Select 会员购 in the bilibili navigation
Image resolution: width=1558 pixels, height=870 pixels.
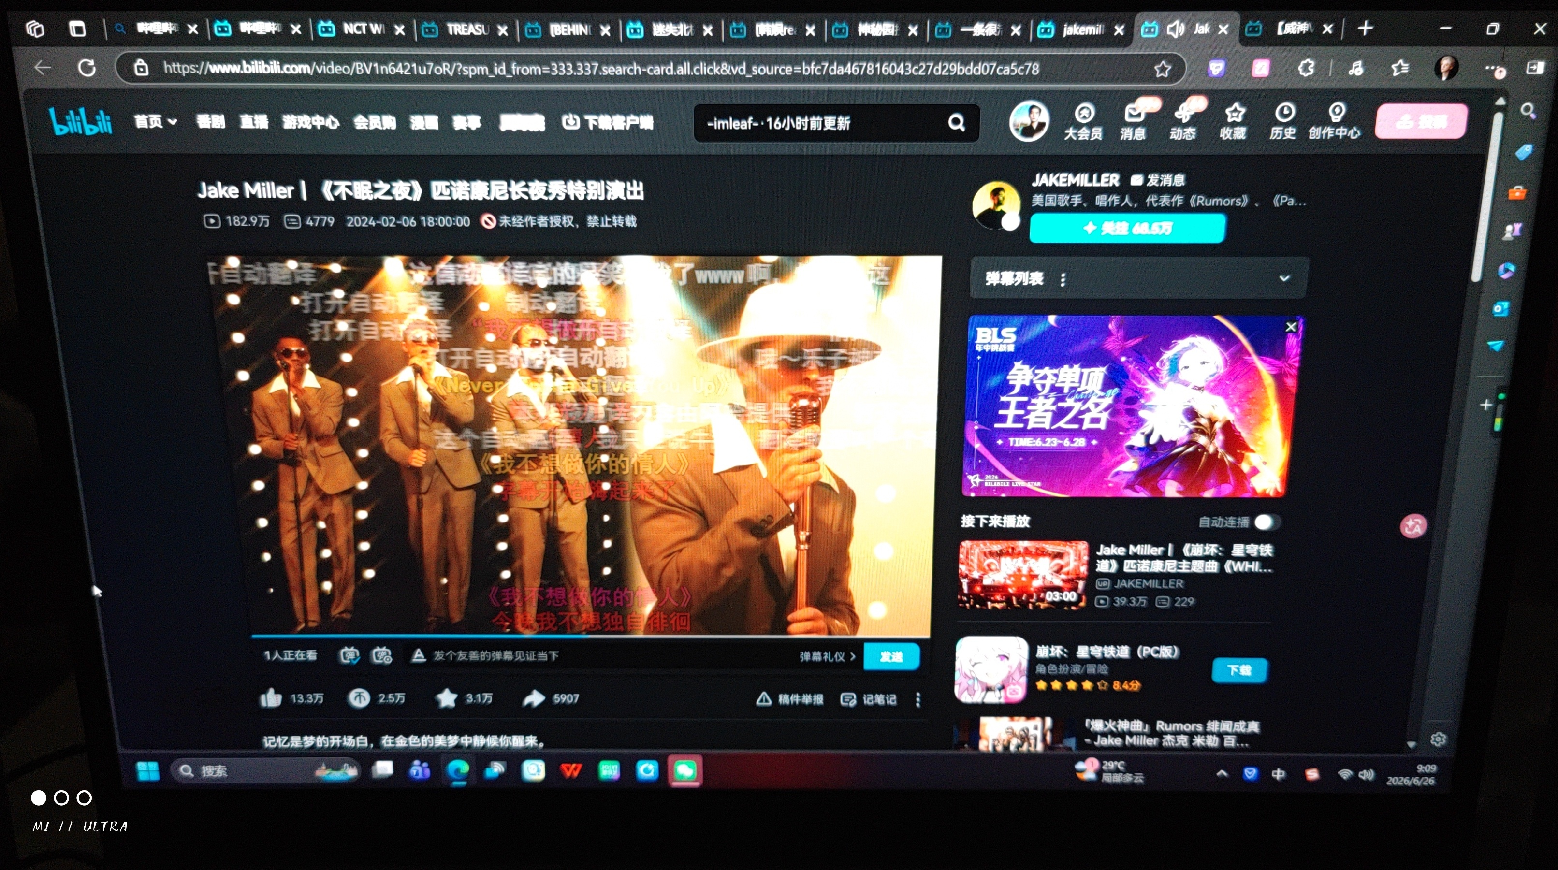click(x=374, y=122)
